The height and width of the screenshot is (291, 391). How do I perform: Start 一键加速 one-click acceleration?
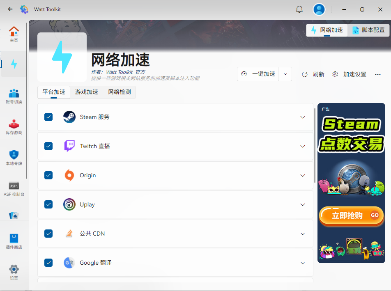coord(258,74)
